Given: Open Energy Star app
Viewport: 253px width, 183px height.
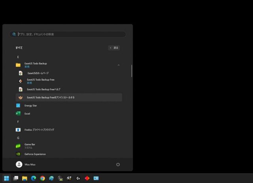Looking at the screenshot, I should coord(69,105).
